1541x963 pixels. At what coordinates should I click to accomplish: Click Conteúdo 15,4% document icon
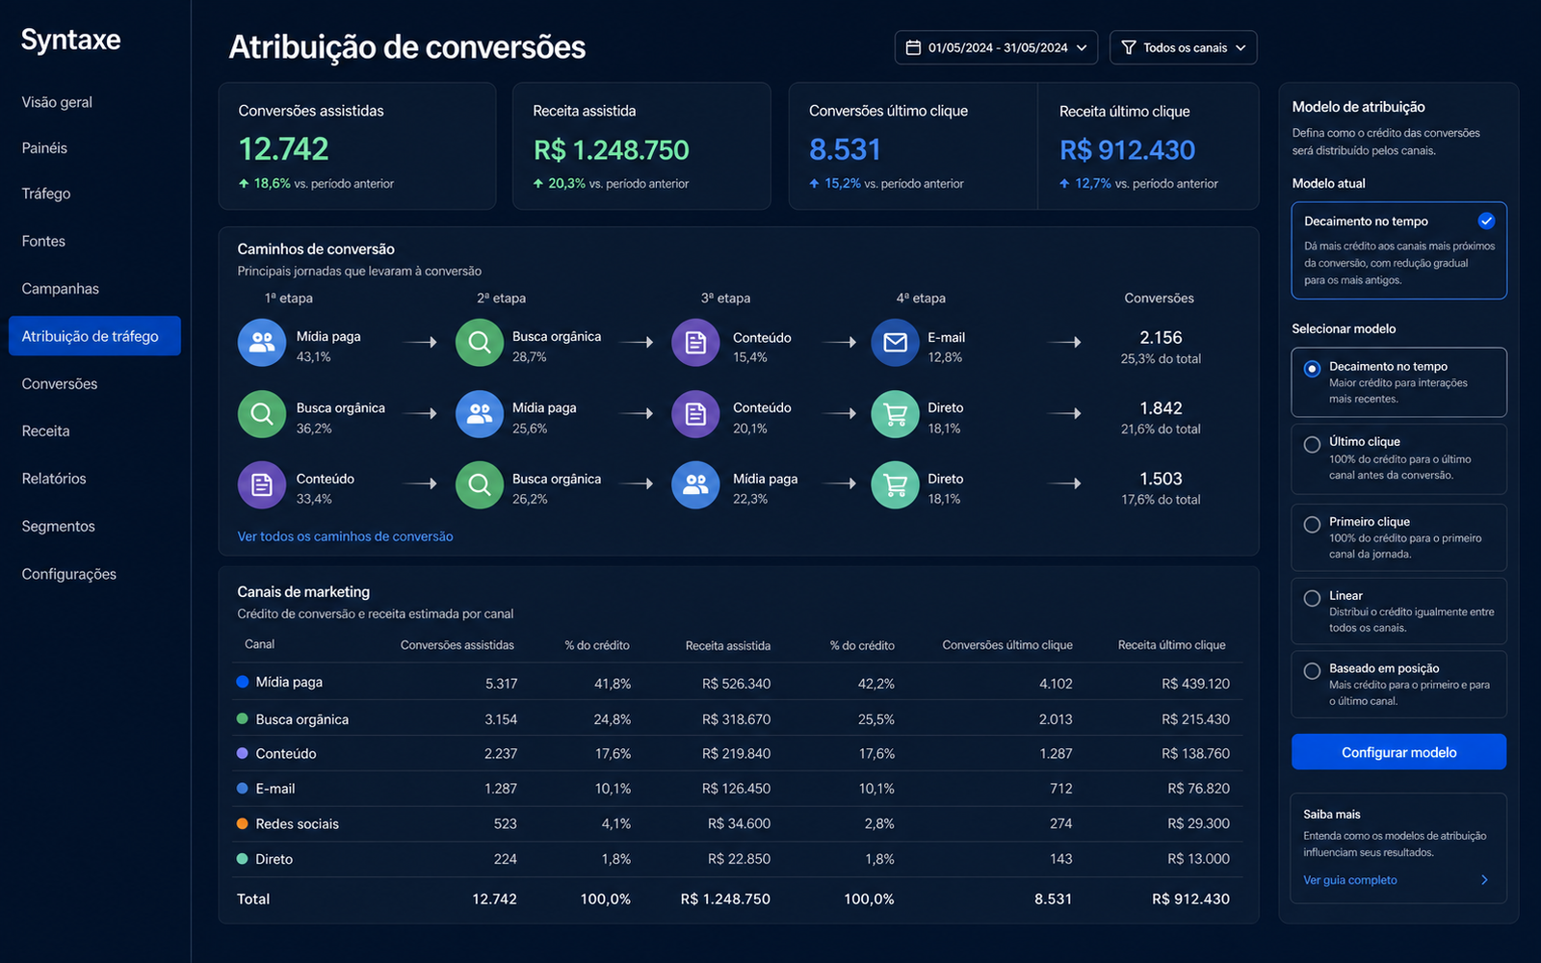[x=695, y=343]
